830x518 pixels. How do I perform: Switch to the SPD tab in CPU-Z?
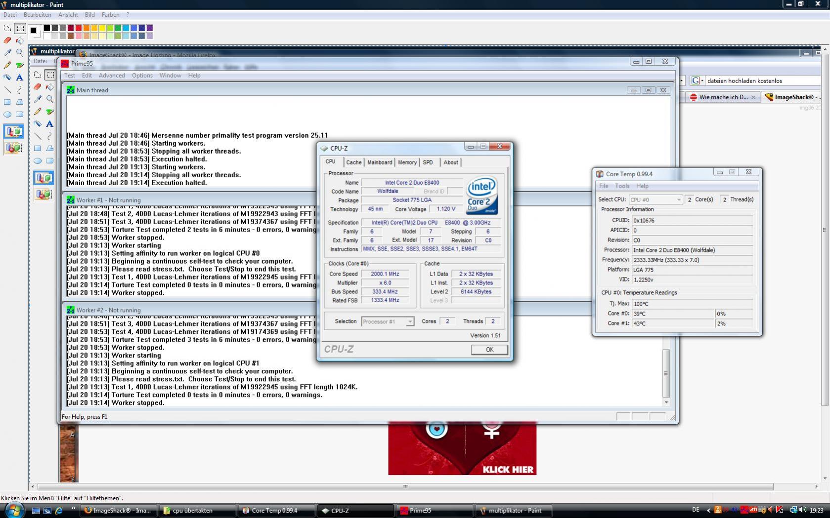pyautogui.click(x=428, y=162)
